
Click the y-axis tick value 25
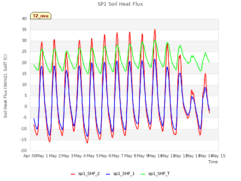pyautogui.click(x=24, y=52)
